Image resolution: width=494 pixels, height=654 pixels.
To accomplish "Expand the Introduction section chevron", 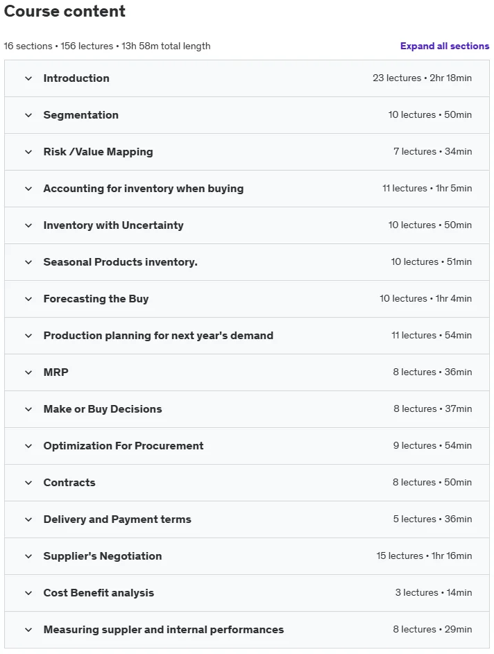I will [x=28, y=78].
